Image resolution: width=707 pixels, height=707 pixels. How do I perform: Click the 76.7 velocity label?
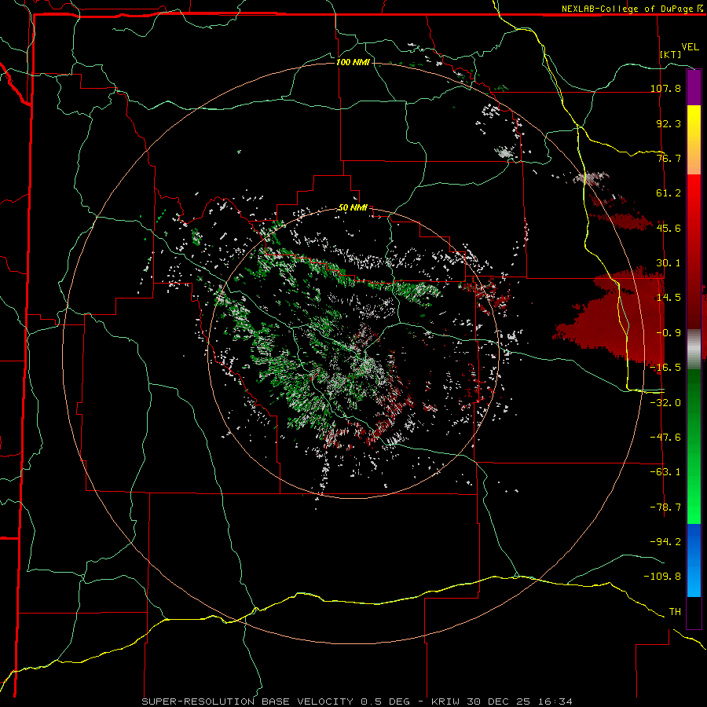click(x=669, y=158)
